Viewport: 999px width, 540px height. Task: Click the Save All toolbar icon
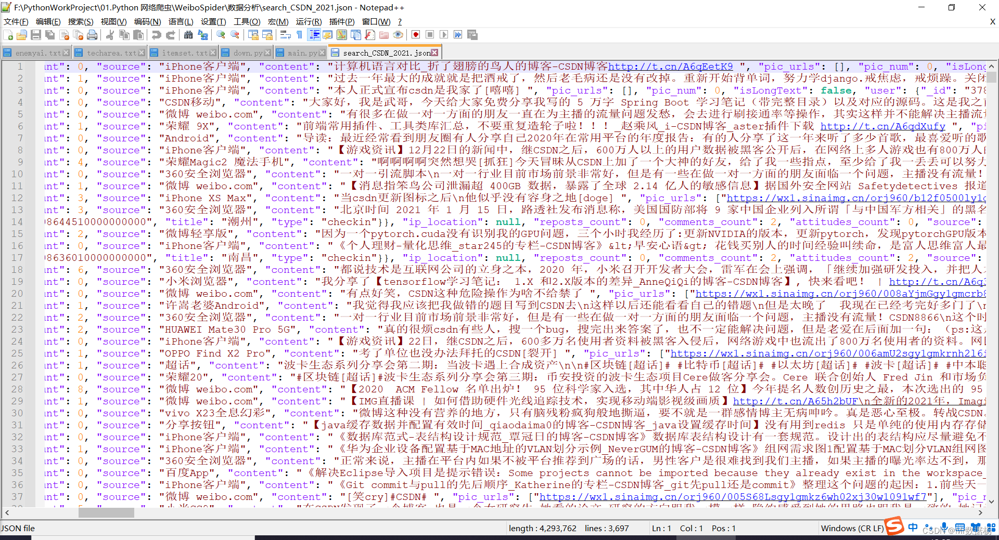click(x=50, y=35)
